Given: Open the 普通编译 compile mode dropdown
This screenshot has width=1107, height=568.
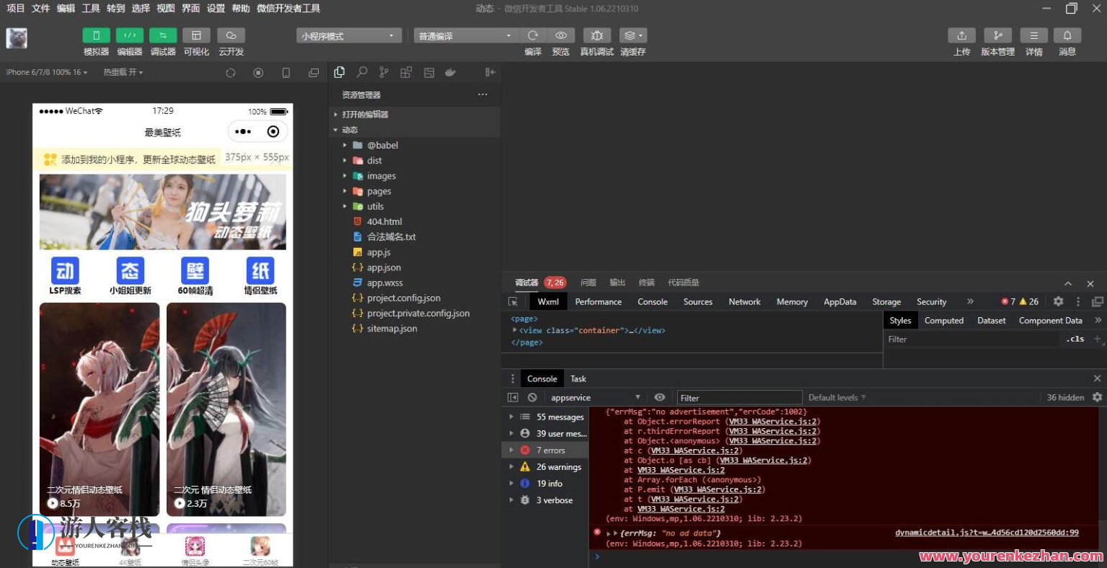Looking at the screenshot, I should click(466, 35).
